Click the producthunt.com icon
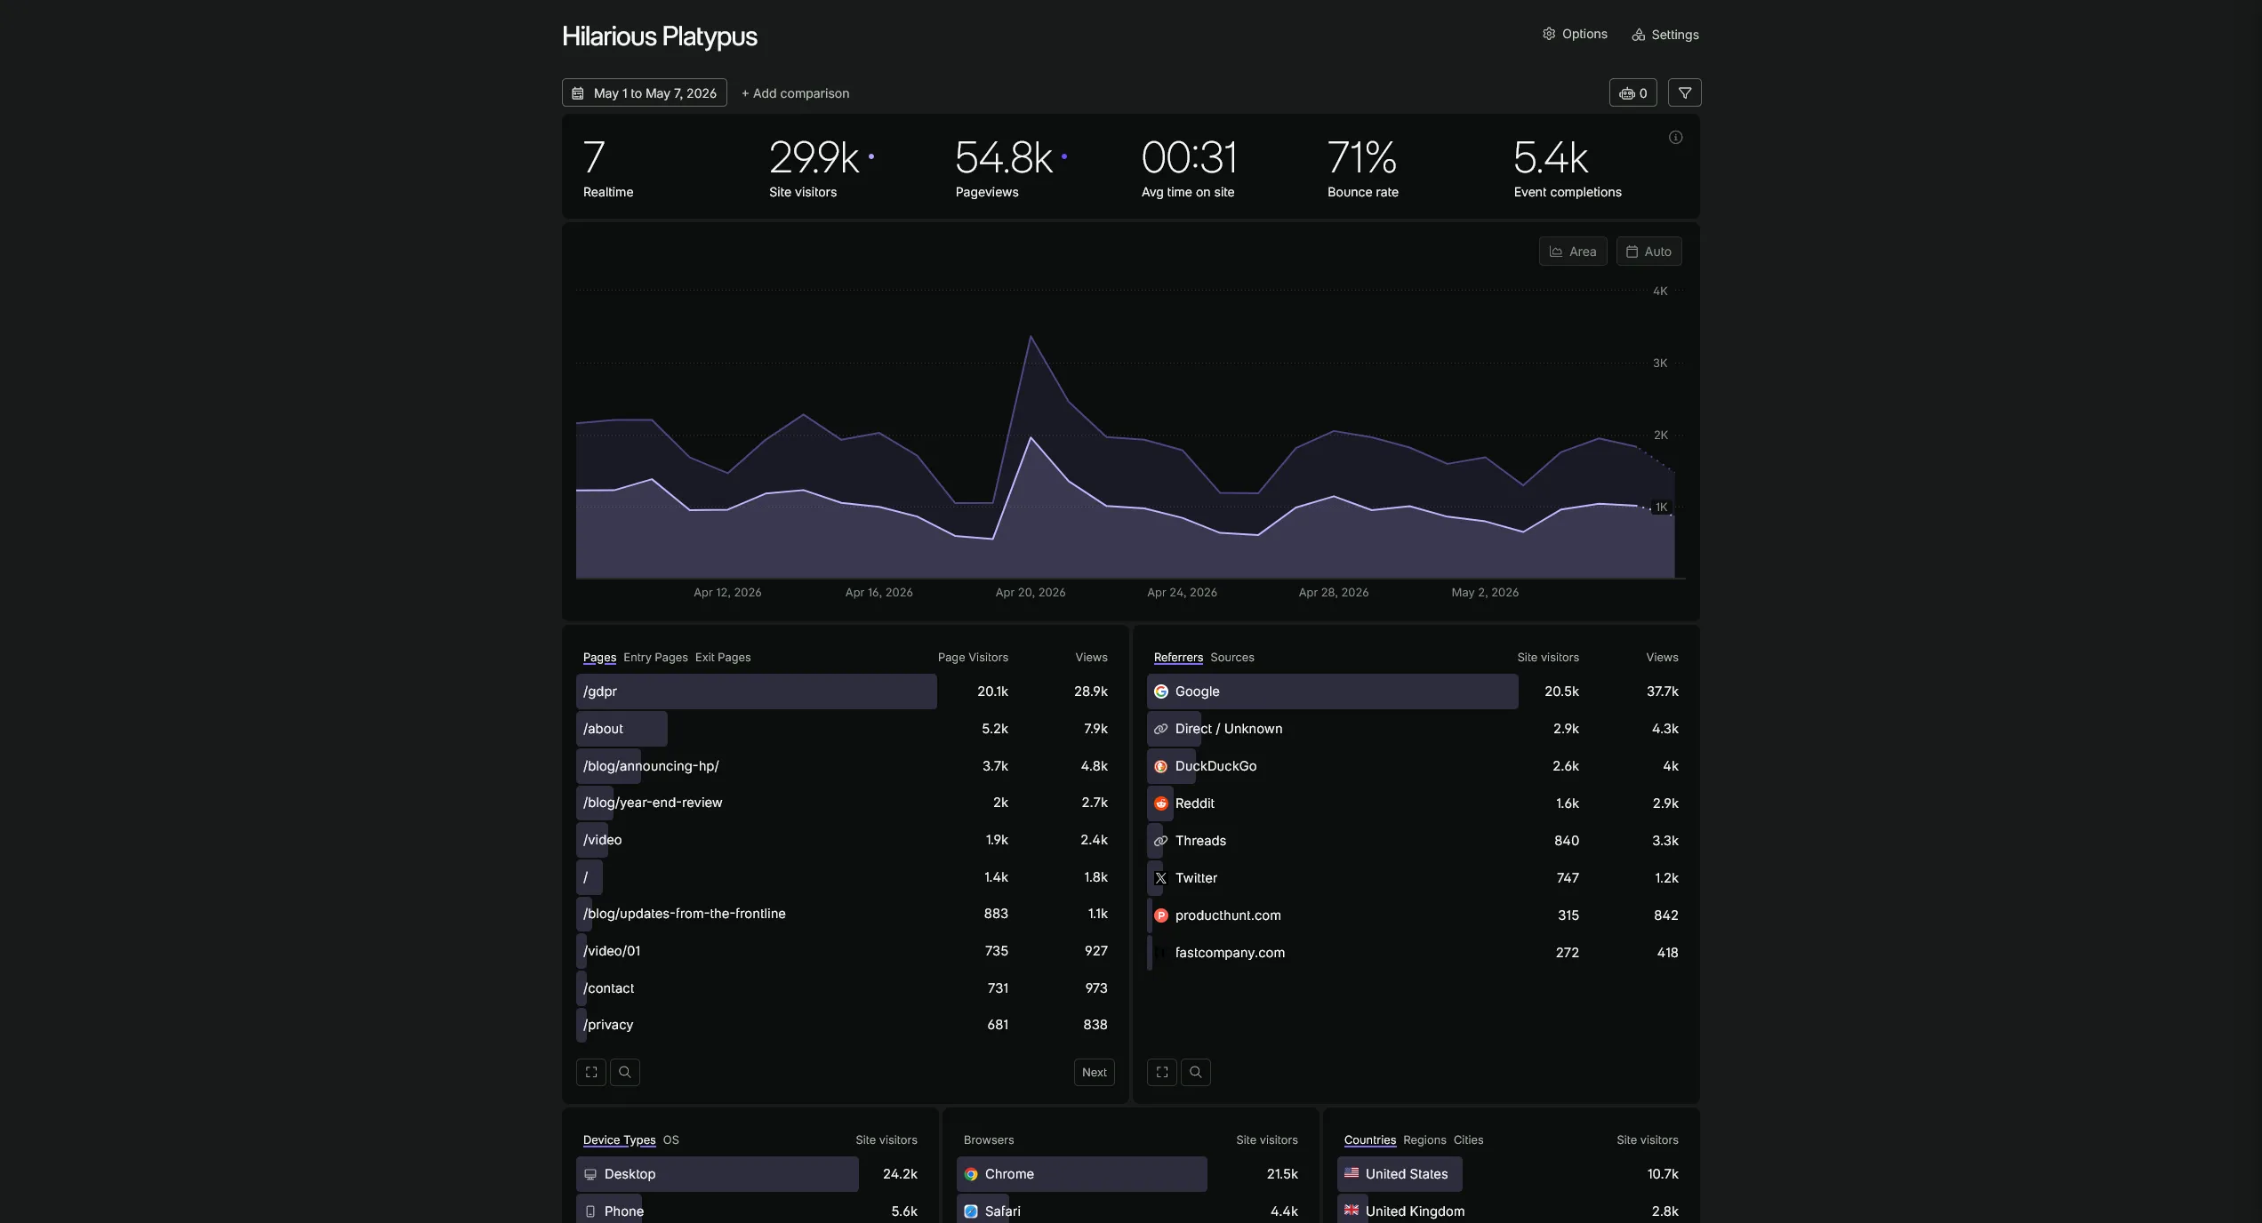 (x=1160, y=915)
